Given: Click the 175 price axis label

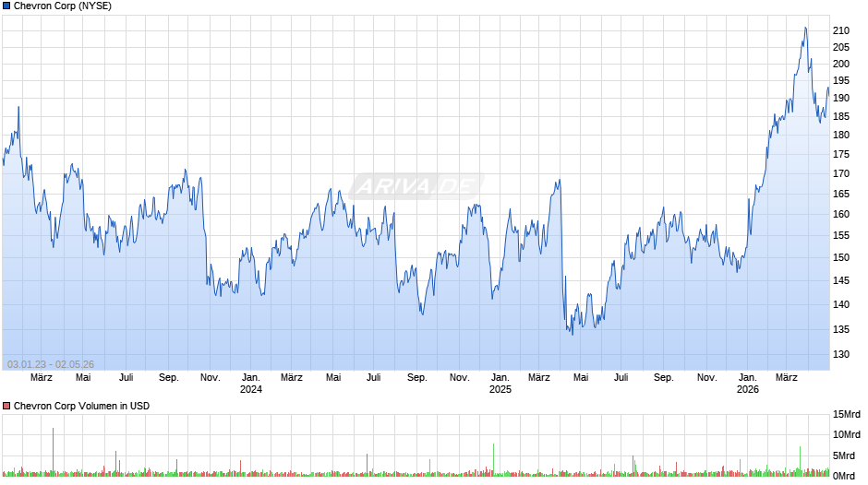Looking at the screenshot, I should [x=841, y=154].
